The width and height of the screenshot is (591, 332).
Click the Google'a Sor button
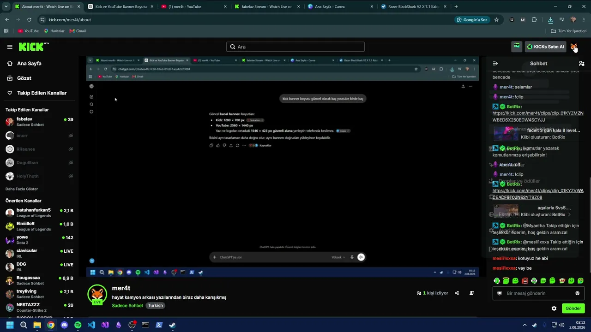pos(471,20)
